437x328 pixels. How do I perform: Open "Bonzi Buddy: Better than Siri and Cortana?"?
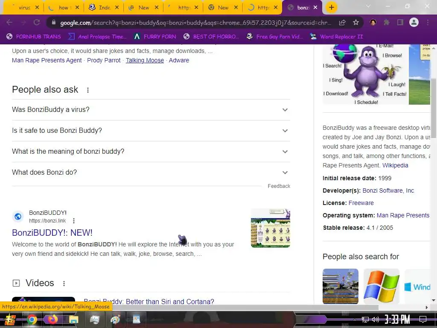point(149,301)
